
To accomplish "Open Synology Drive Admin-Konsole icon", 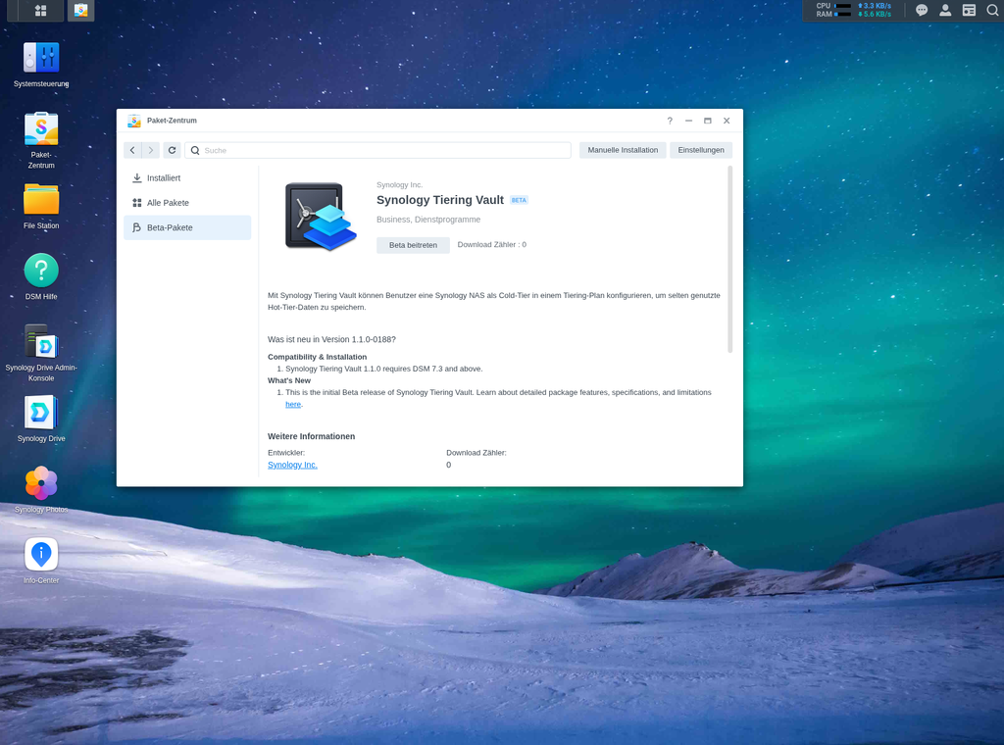I will click(x=41, y=341).
